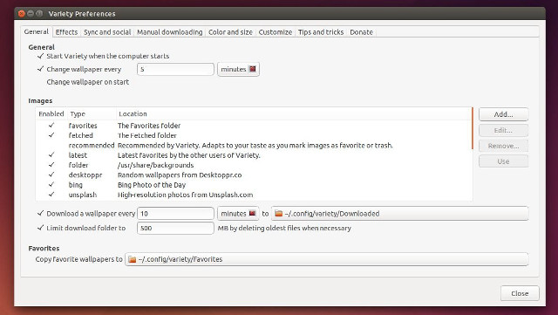
Task: Open minutes dropdown for download interval
Action: [238, 214]
